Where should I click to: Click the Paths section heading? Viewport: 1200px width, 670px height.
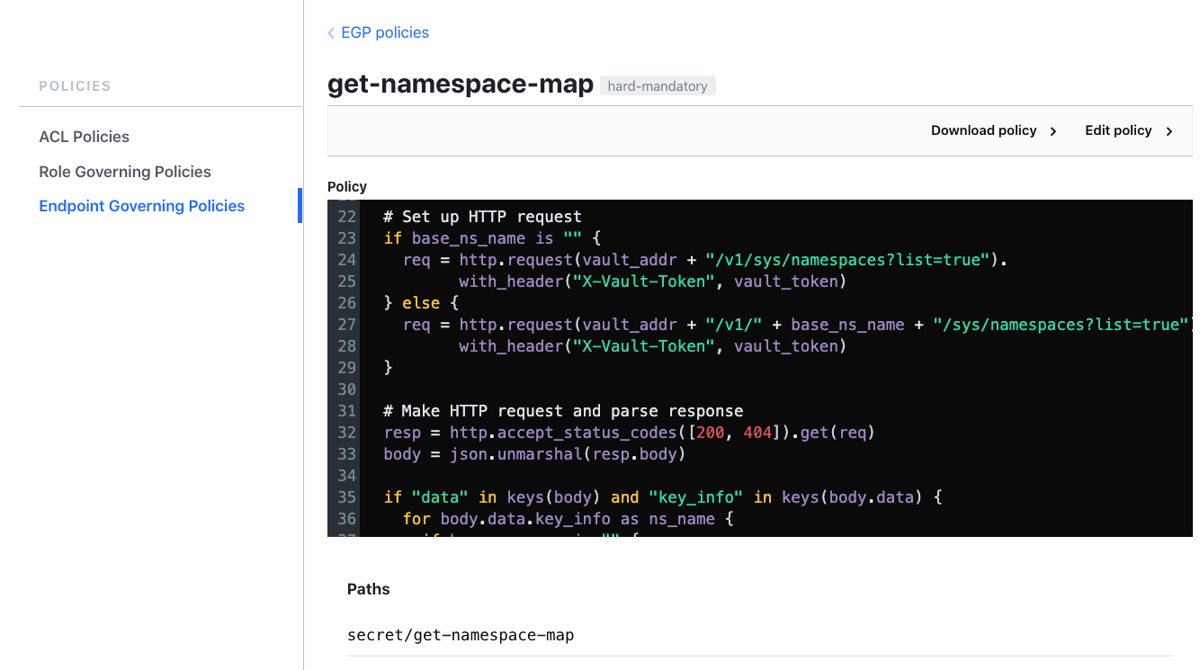point(369,589)
